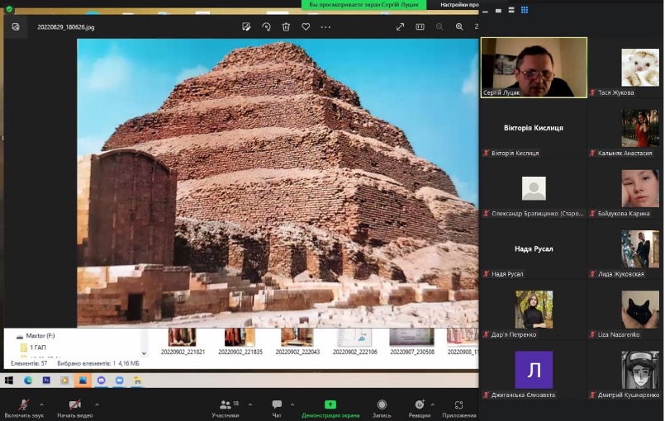
Task: Open Photoshop from the taskbar
Action: [46, 381]
